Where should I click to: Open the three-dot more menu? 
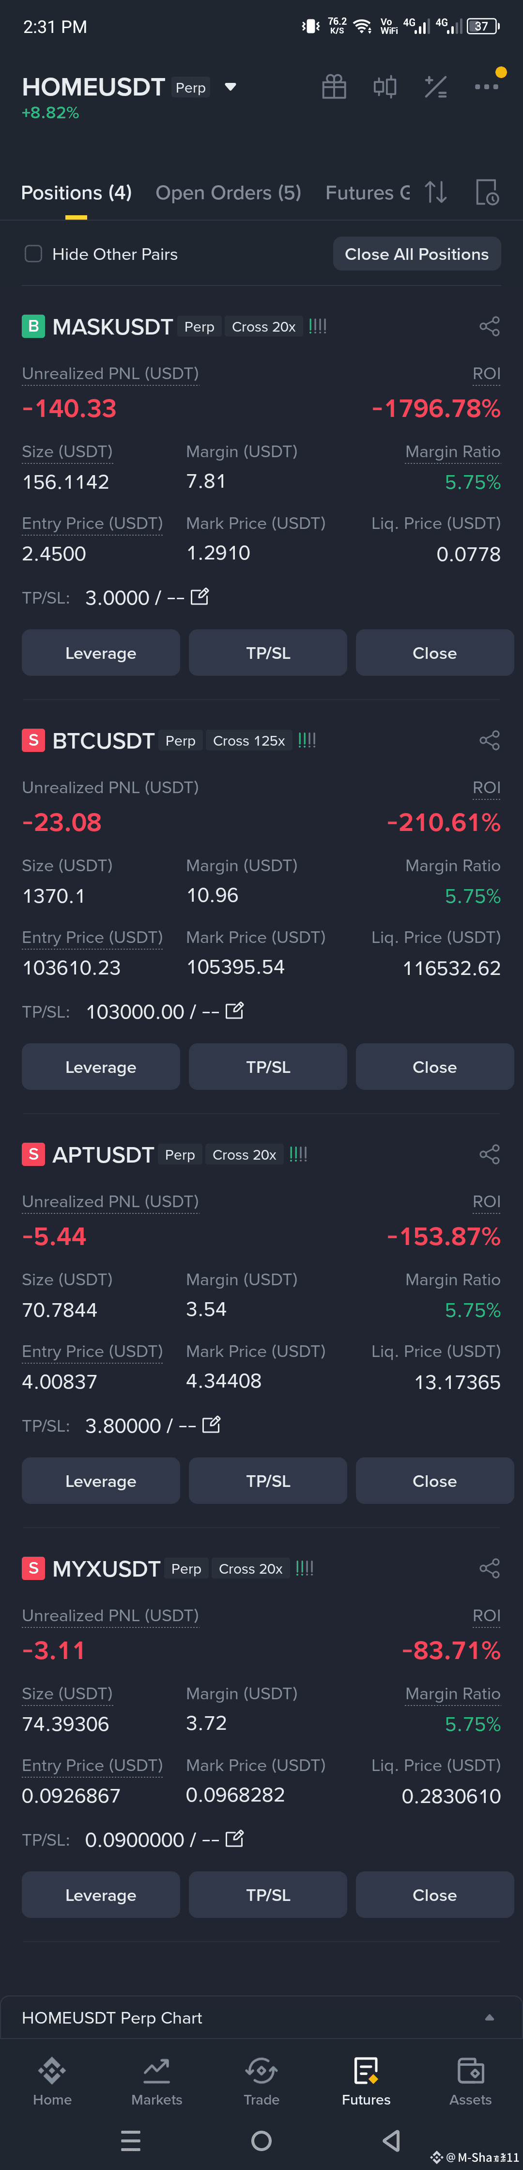click(486, 87)
